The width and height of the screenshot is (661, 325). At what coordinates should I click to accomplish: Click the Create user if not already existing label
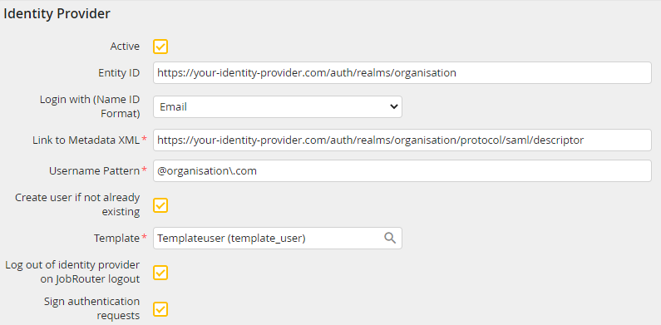[77, 204]
